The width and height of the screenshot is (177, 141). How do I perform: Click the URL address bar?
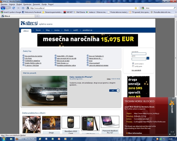[82, 8]
